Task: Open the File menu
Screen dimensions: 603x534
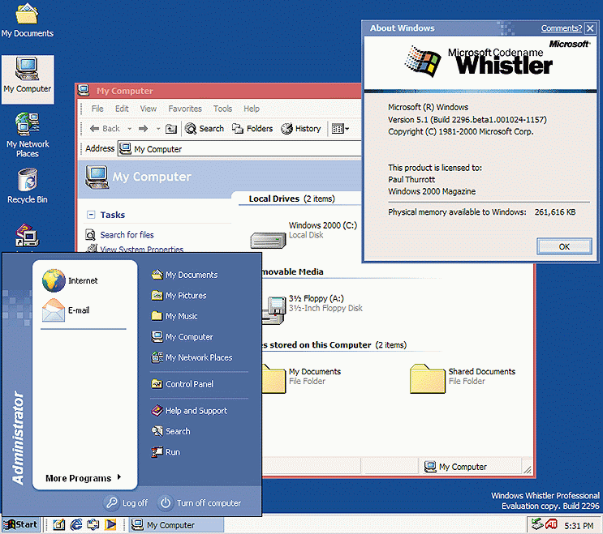Action: pos(97,109)
